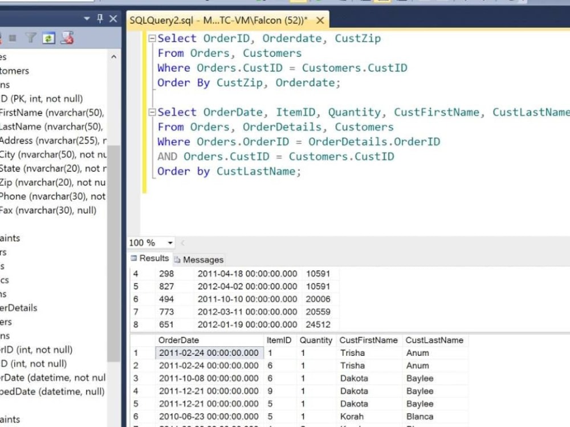The image size is (570, 427).
Task: Click the Object Explorer vertical scrollbar thumb
Action: point(114,253)
